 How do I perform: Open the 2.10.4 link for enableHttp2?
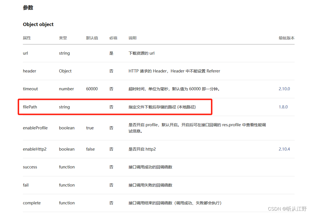point(284,149)
